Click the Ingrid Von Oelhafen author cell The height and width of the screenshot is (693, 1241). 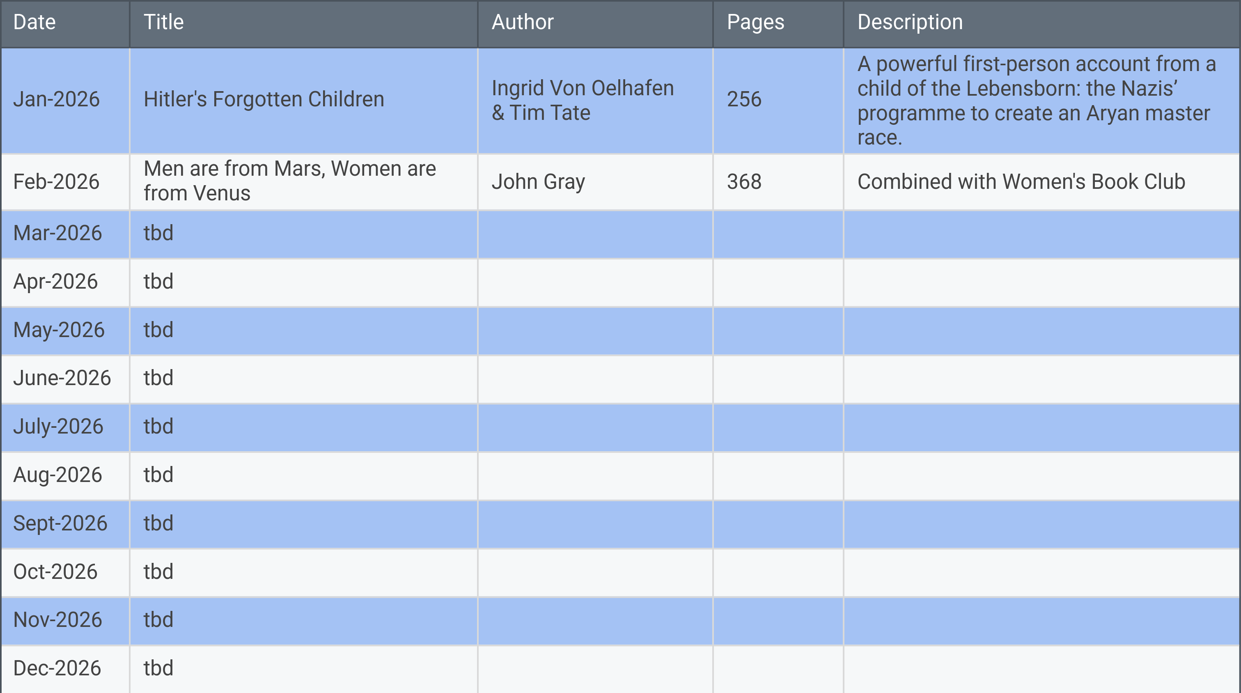(582, 100)
